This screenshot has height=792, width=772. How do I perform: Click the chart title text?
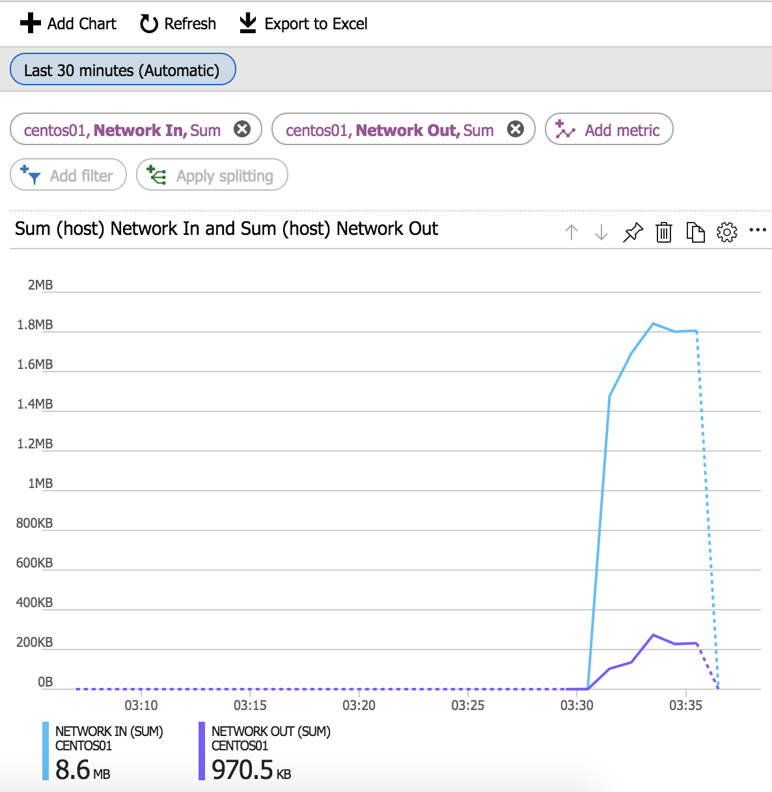[227, 229]
